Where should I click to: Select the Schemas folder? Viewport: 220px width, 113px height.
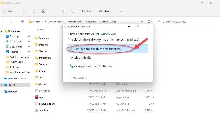tap(43, 38)
